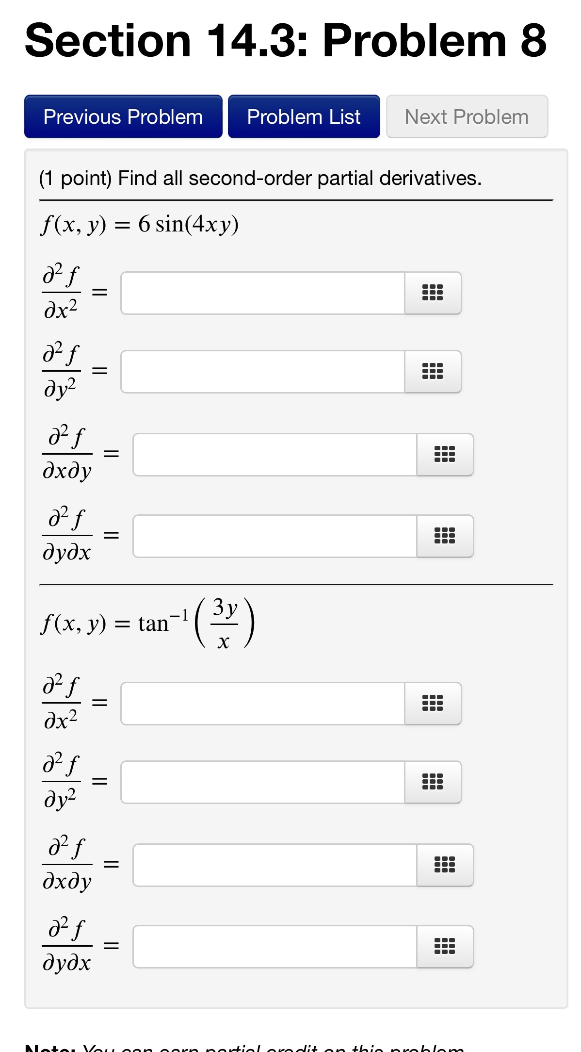Open the equation editor for ∂²f/∂x² of 6sin(4xy)
The image size is (581, 1052).
[433, 293]
